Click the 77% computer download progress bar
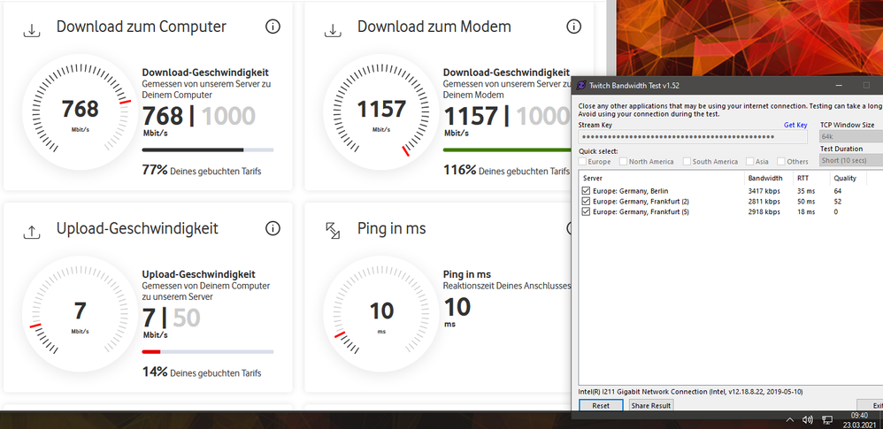The image size is (883, 429). tap(208, 150)
